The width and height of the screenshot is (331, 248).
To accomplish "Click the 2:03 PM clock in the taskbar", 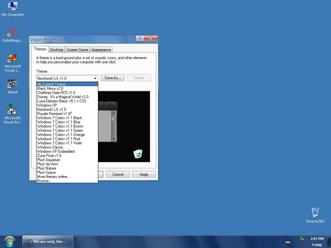I will tap(317, 239).
